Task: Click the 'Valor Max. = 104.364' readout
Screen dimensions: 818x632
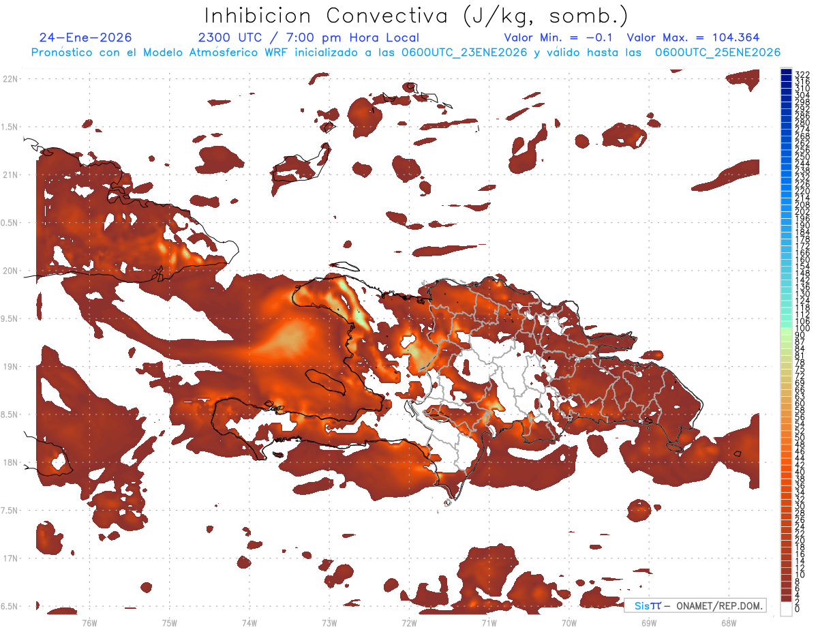Action: pyautogui.click(x=693, y=37)
